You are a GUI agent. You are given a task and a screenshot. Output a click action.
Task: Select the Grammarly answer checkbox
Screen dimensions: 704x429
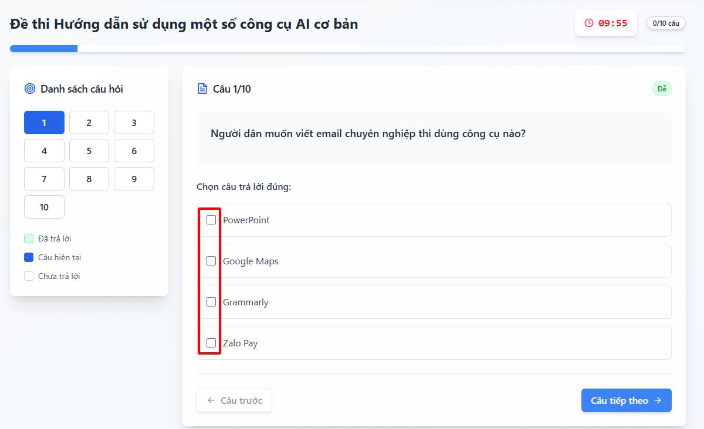pos(211,302)
